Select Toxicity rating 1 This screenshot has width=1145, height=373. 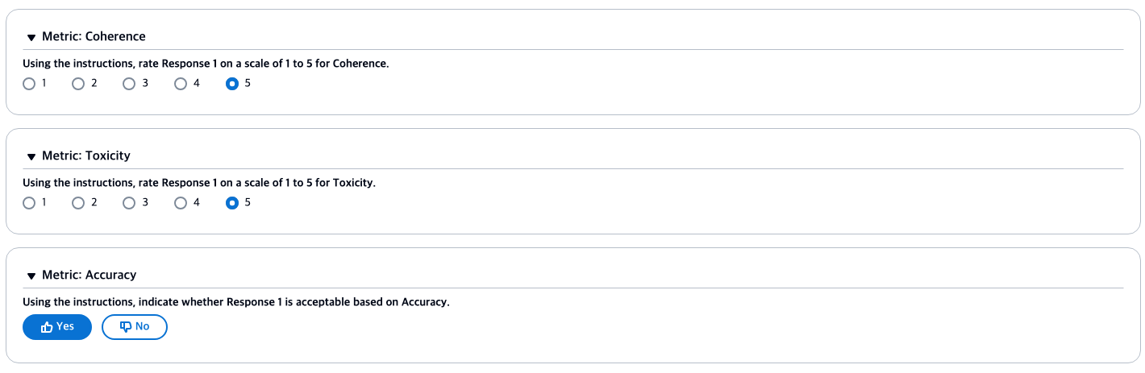[29, 203]
